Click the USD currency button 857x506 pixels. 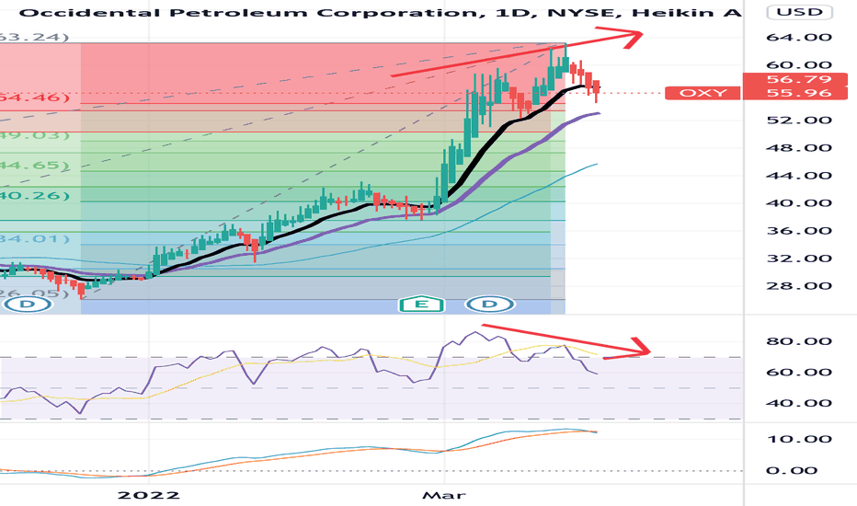click(x=800, y=12)
